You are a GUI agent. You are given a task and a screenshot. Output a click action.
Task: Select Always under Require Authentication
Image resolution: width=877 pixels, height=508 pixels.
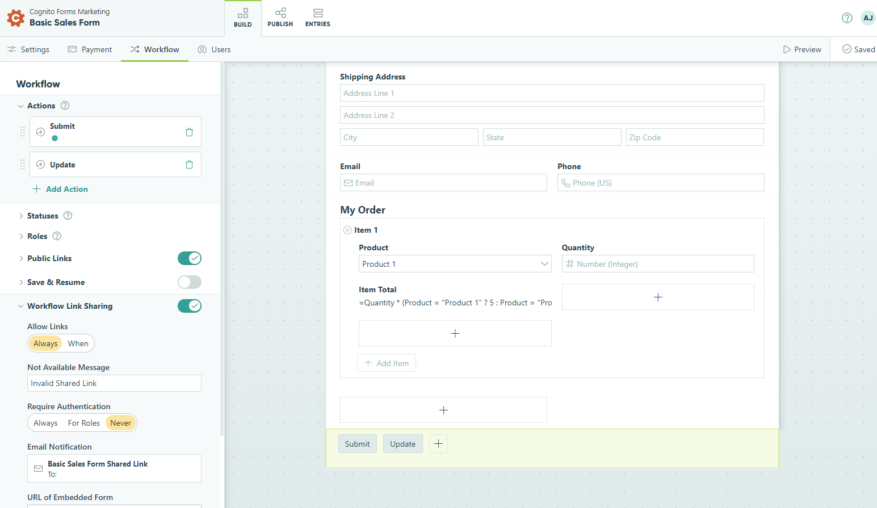pos(45,423)
